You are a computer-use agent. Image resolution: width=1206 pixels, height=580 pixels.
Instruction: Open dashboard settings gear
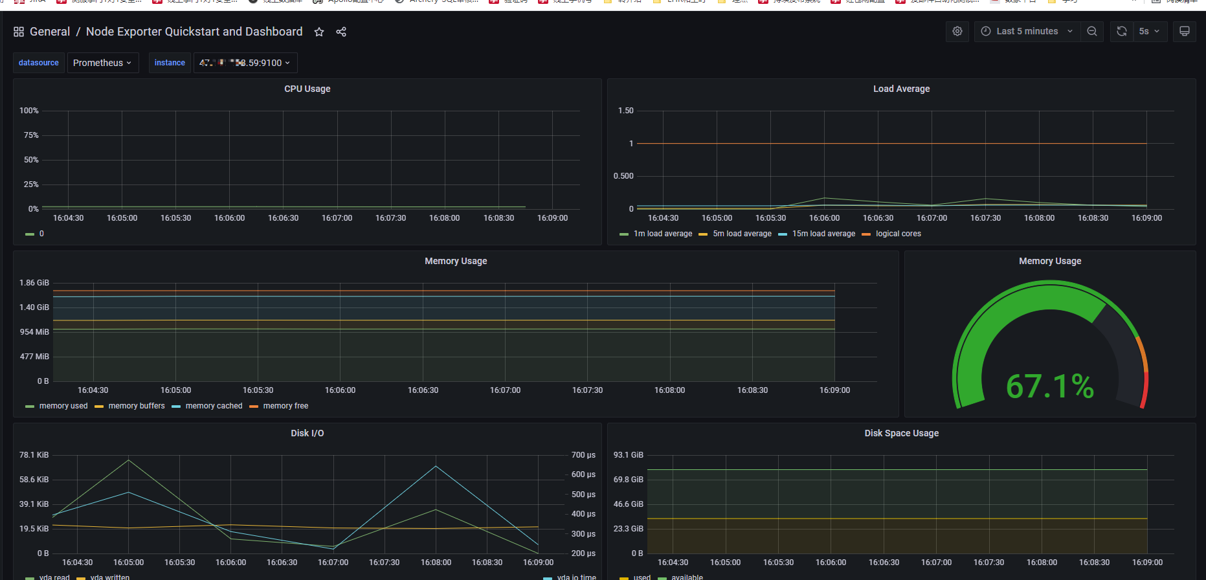tap(957, 31)
